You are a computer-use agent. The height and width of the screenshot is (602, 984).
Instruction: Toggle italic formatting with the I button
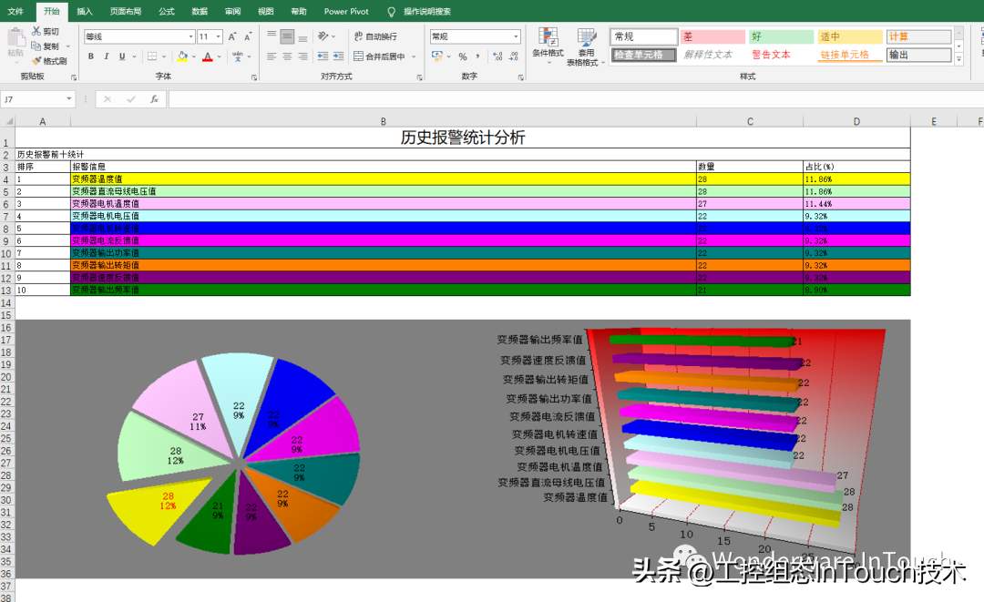(x=107, y=56)
